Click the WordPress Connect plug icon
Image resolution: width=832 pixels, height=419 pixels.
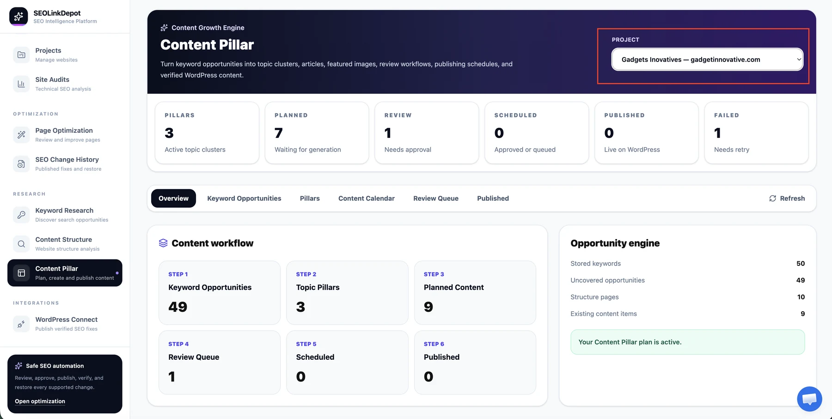click(x=21, y=324)
